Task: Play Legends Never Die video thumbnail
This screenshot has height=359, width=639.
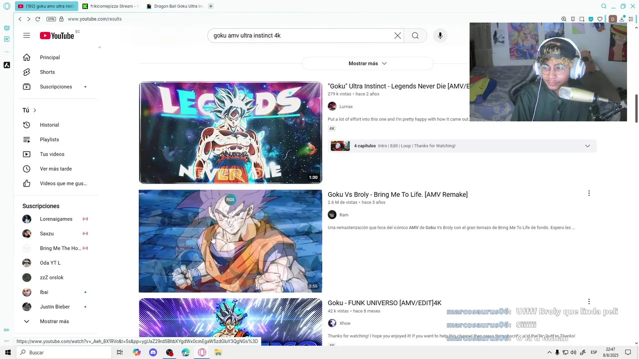Action: tap(230, 133)
